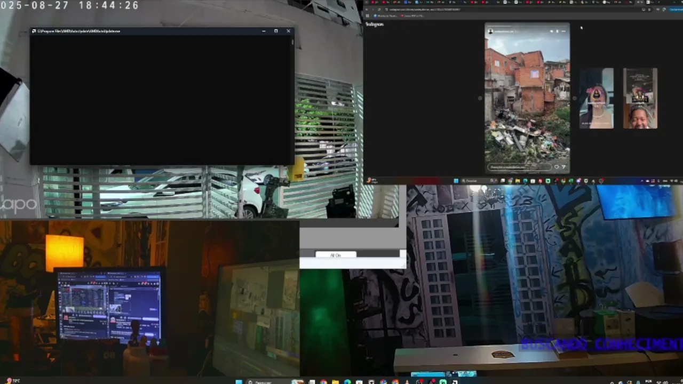Go to the previous Instagram story

click(480, 98)
